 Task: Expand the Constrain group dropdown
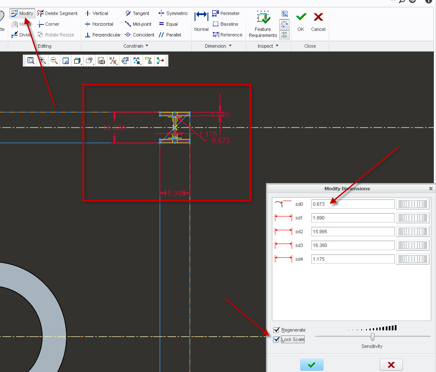coord(136,46)
